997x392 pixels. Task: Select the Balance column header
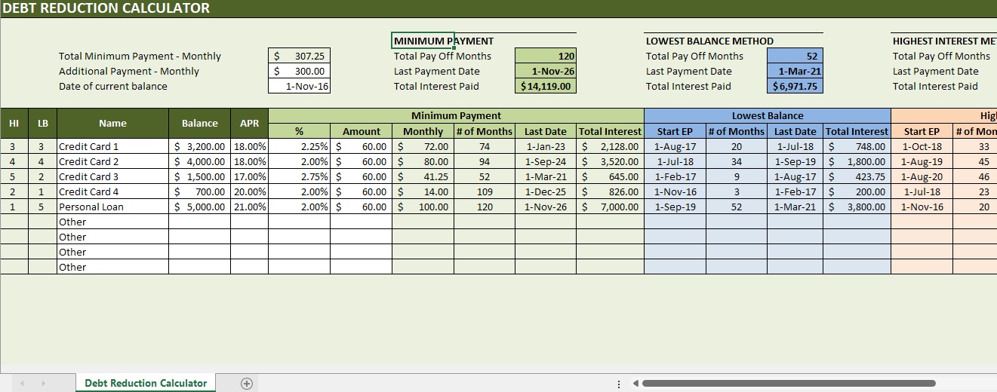200,123
